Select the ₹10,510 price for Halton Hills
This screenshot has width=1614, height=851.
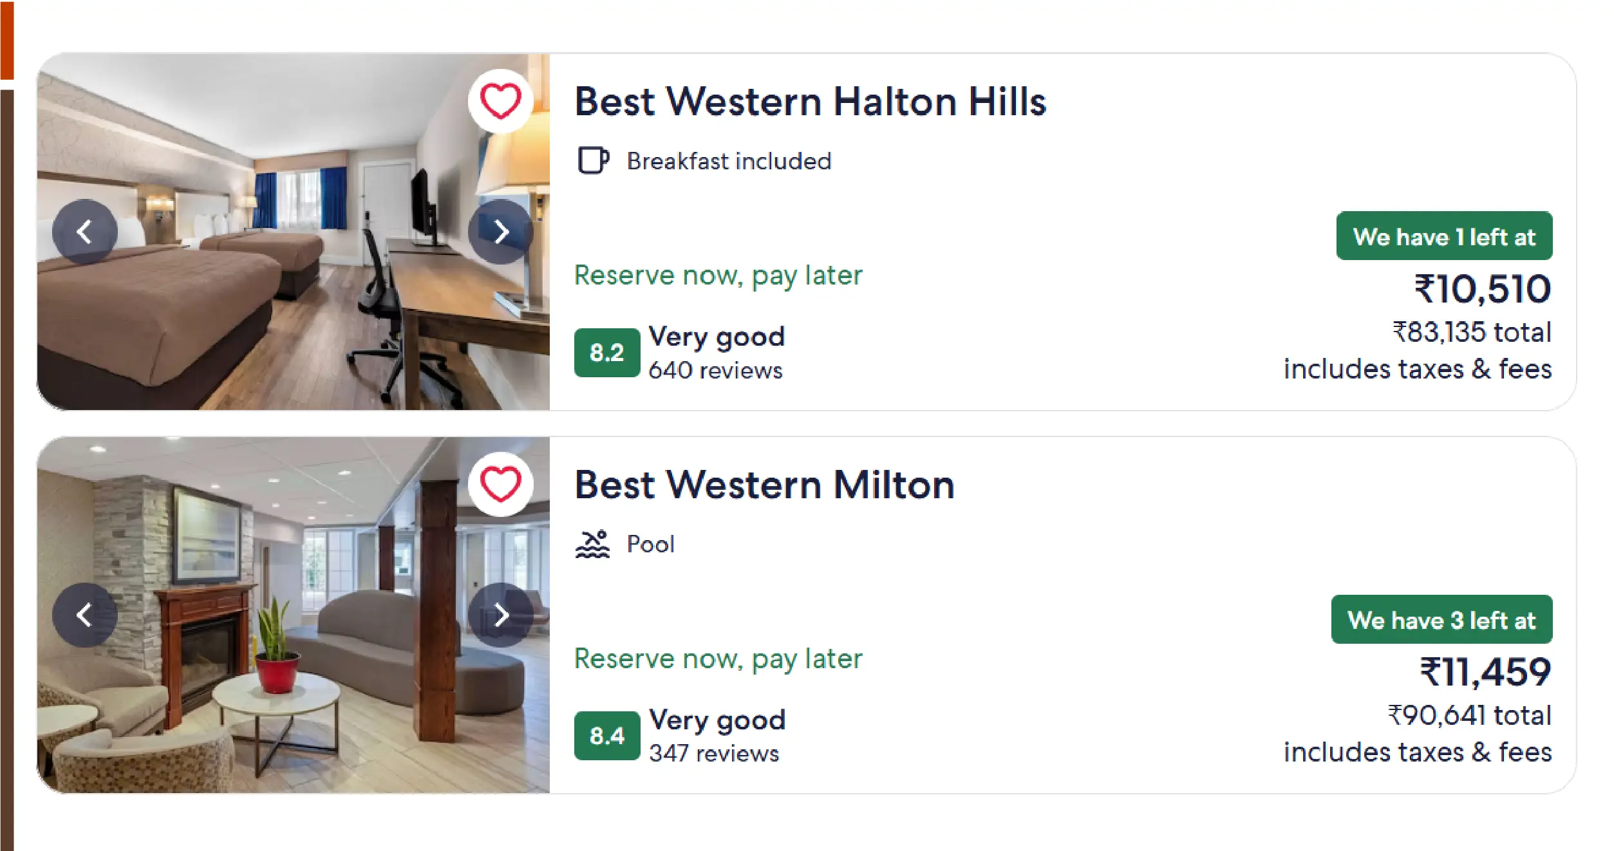pyautogui.click(x=1482, y=289)
